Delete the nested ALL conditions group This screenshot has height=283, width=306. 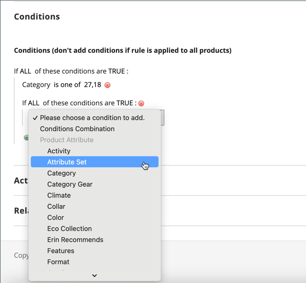point(141,103)
